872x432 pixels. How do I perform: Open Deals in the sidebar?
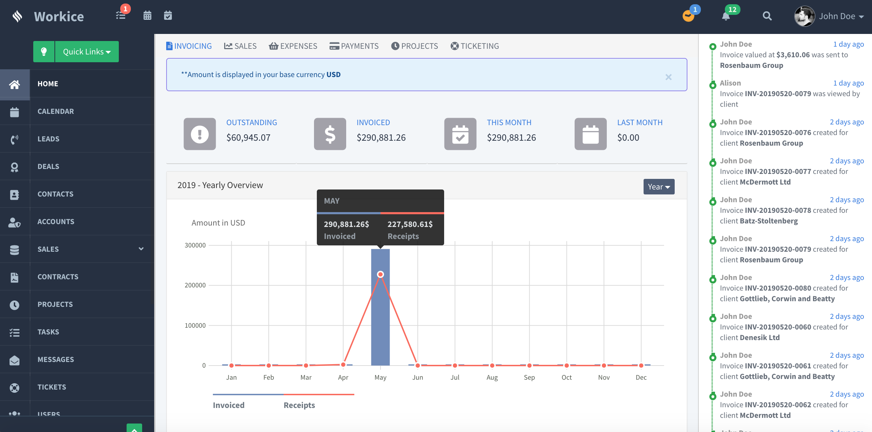[x=48, y=167]
